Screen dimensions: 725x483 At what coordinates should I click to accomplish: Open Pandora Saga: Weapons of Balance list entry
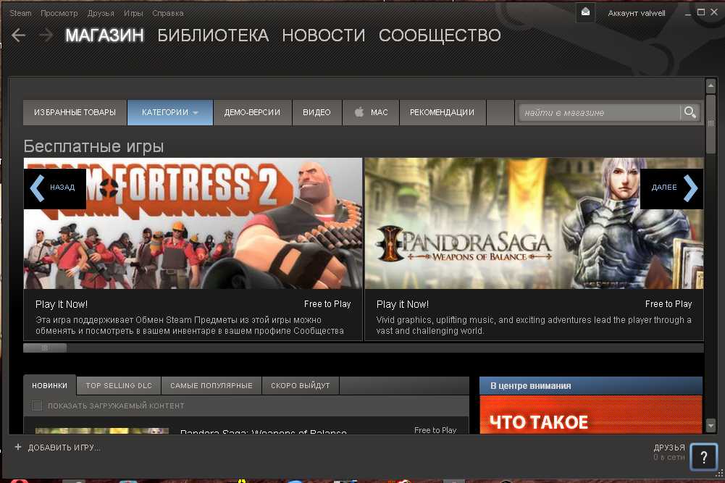coord(264,432)
